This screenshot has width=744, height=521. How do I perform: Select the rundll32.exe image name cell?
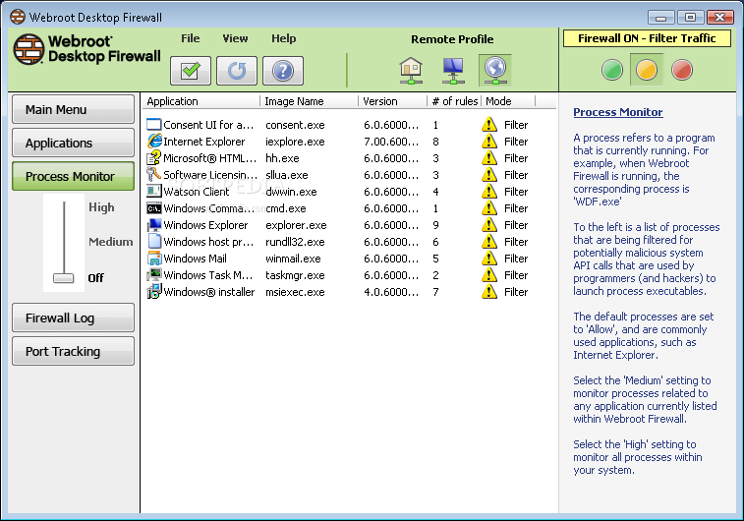click(295, 242)
